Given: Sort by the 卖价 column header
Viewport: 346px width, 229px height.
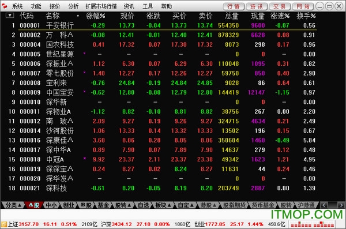Looking at the screenshot, I should click(x=205, y=16).
